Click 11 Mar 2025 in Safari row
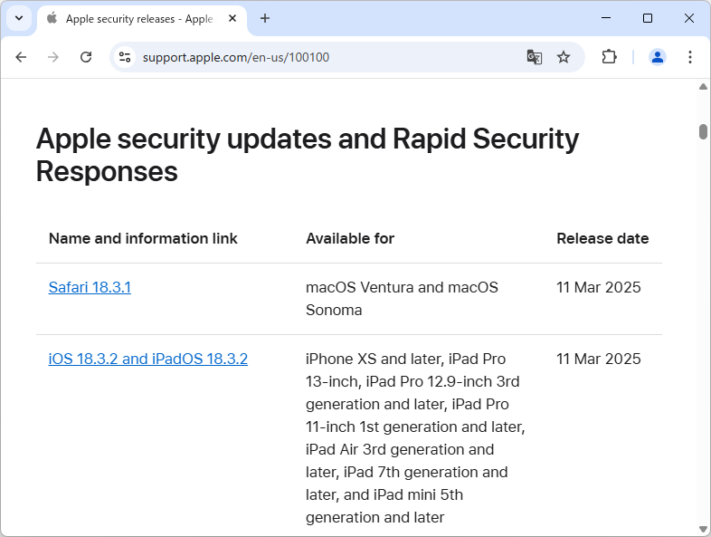Screen dimensions: 711x537 click(x=599, y=287)
